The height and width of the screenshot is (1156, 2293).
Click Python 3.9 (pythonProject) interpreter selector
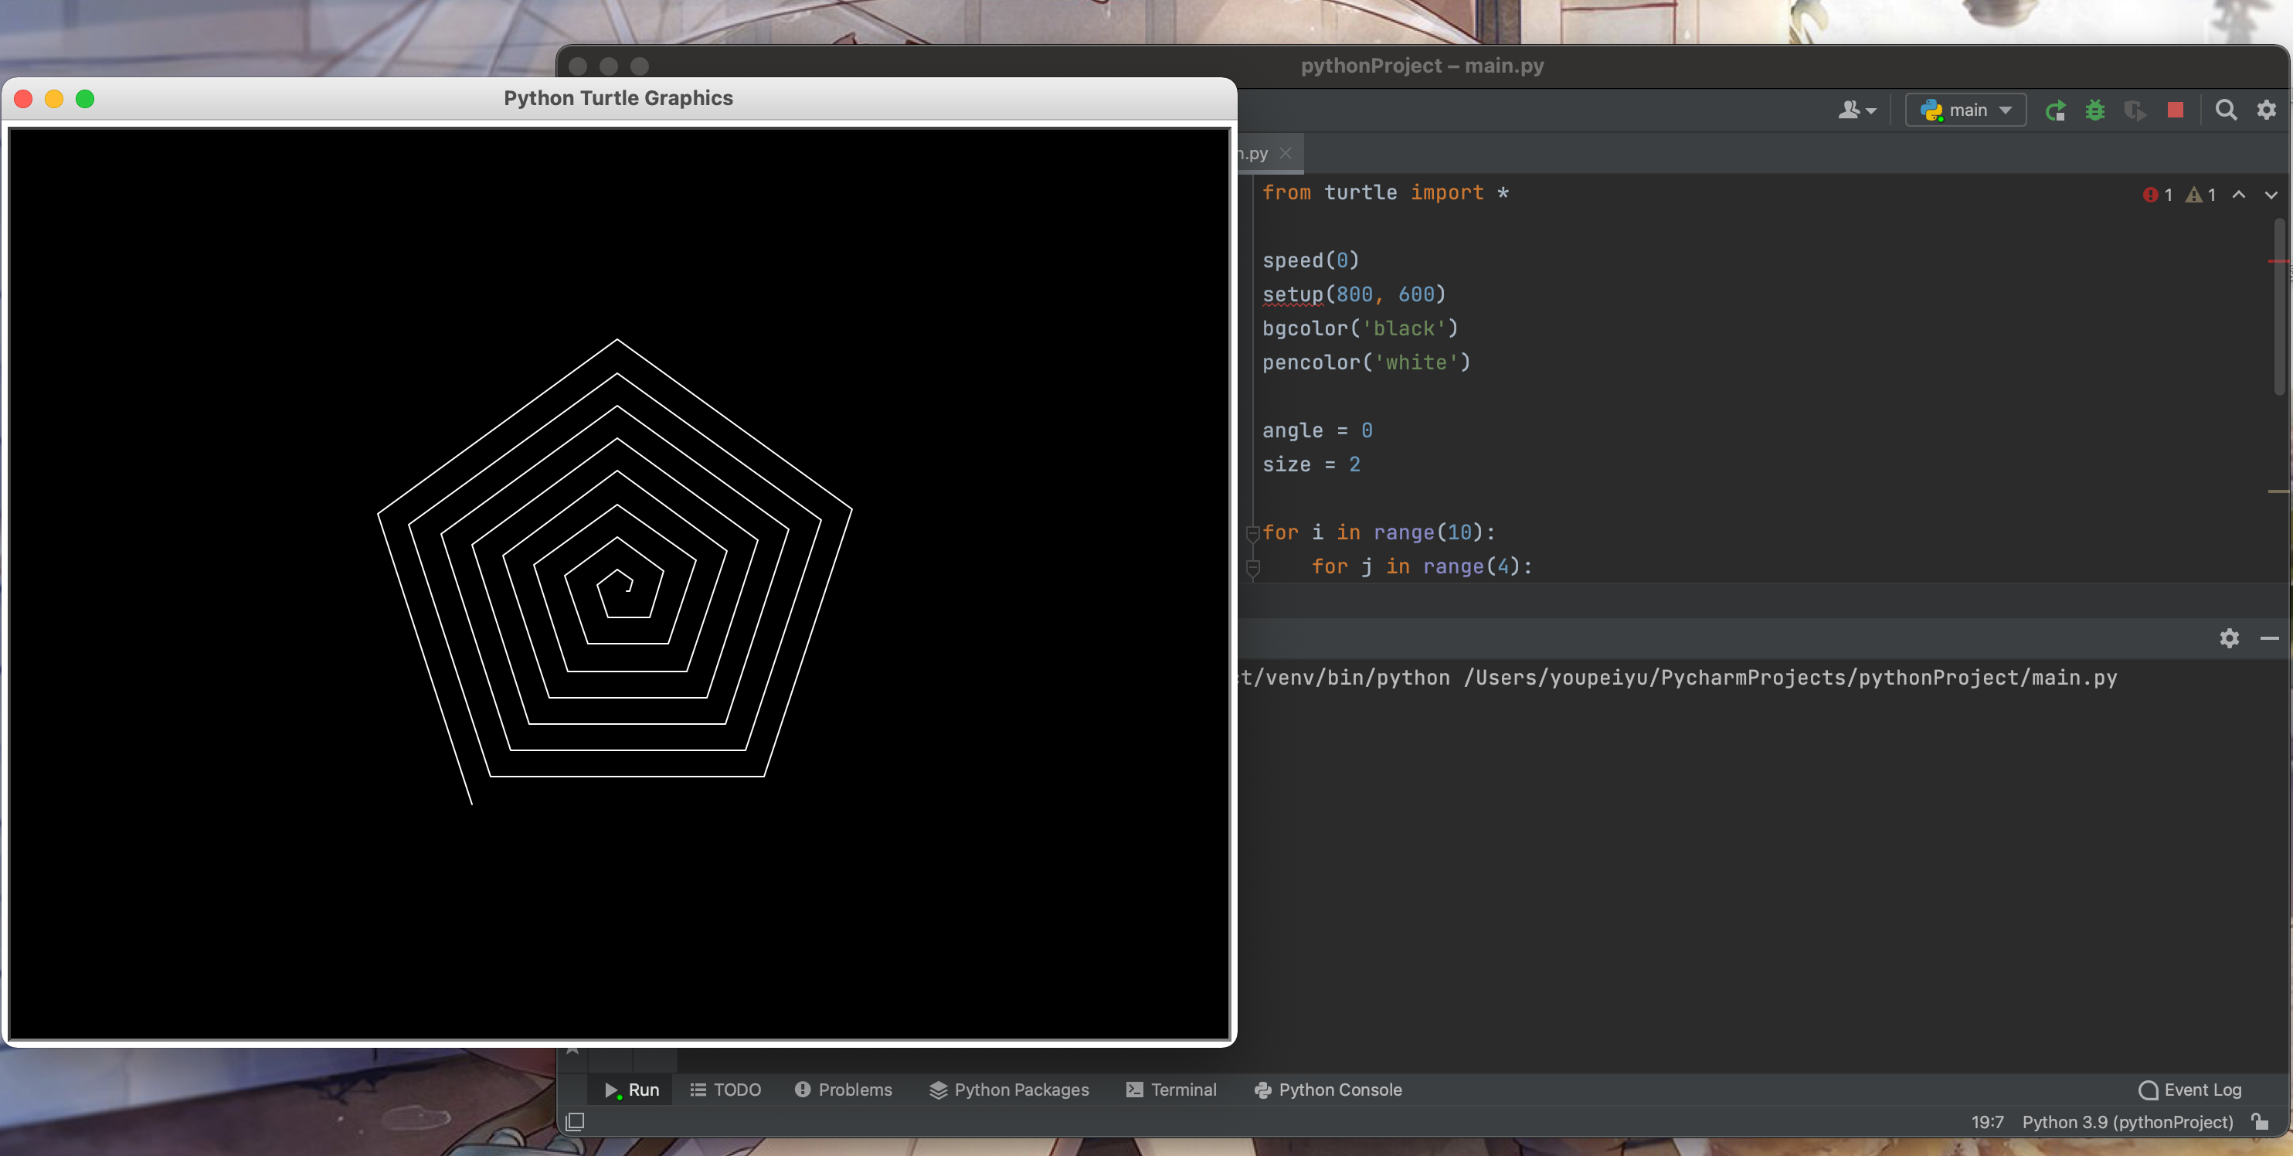2127,1121
